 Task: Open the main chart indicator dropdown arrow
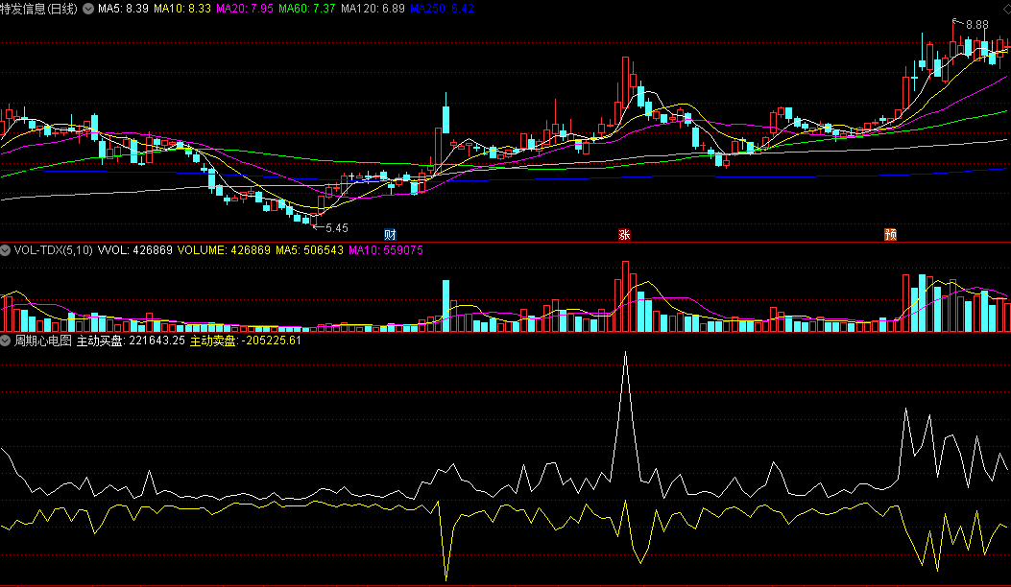[x=87, y=9]
